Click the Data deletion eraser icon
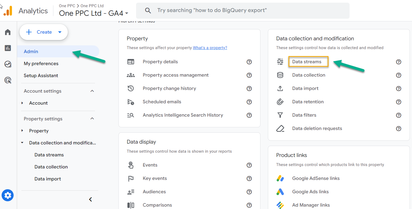The width and height of the screenshot is (412, 209). pyautogui.click(x=280, y=129)
